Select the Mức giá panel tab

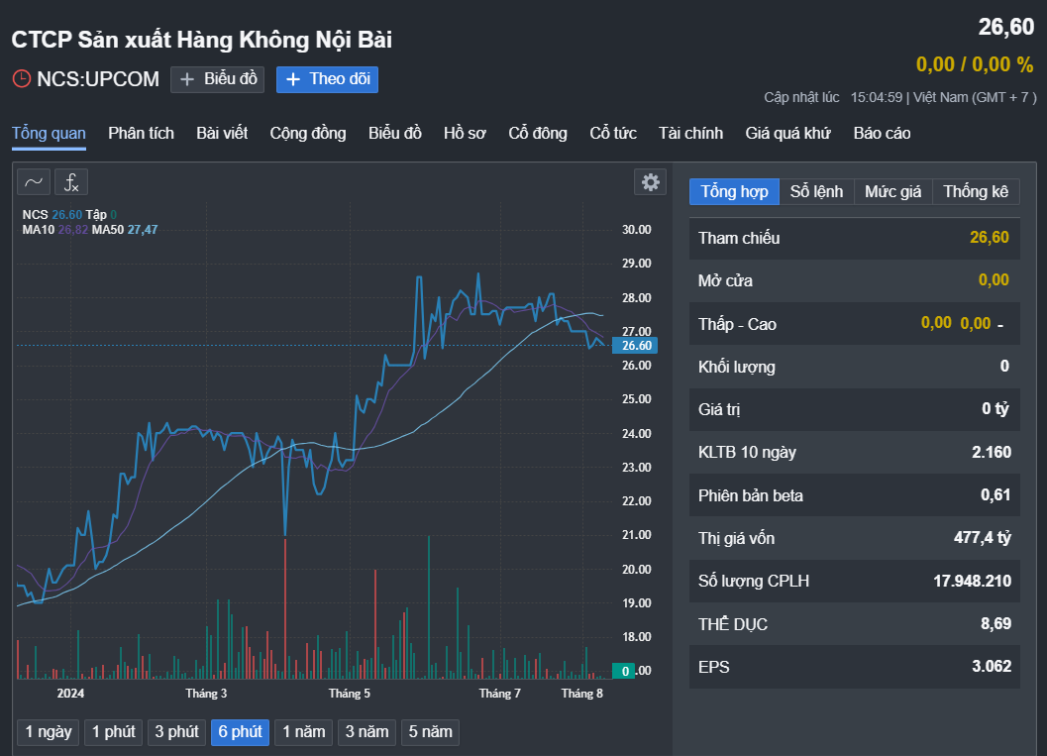pyautogui.click(x=892, y=191)
